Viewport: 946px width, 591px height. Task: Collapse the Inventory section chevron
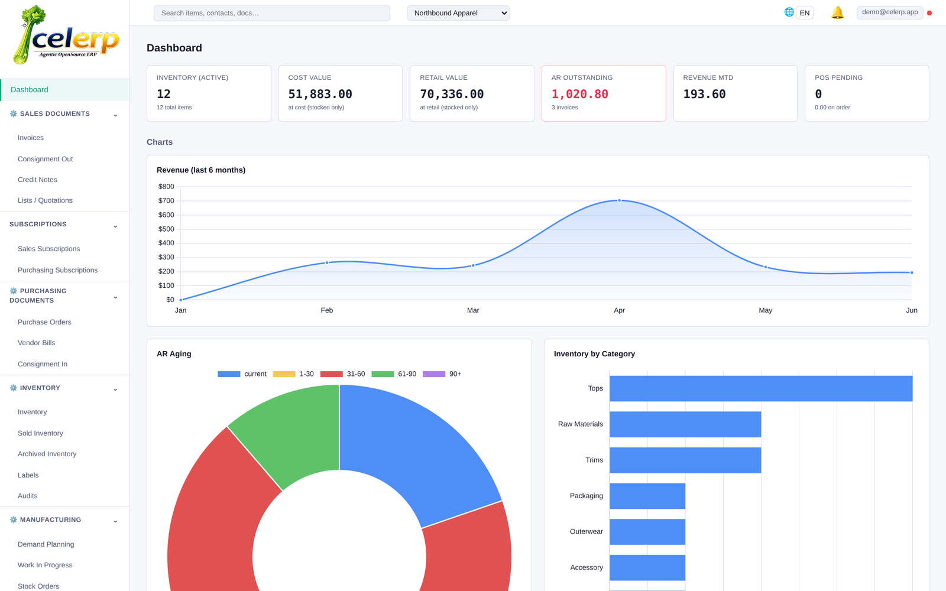pos(115,389)
